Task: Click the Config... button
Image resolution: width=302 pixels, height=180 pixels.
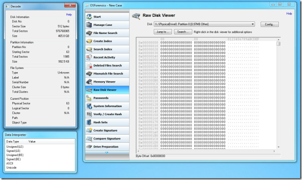Action: (x=269, y=24)
